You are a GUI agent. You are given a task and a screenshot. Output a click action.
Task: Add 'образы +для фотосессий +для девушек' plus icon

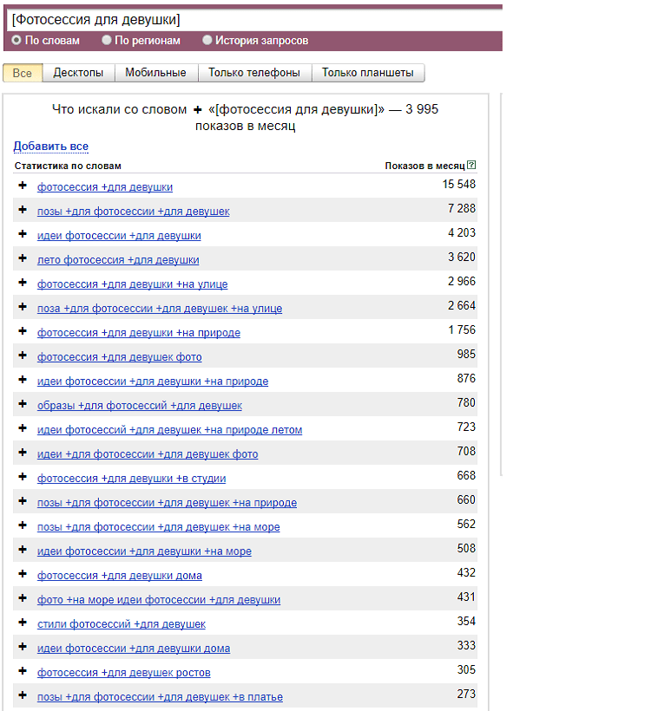[x=23, y=404]
